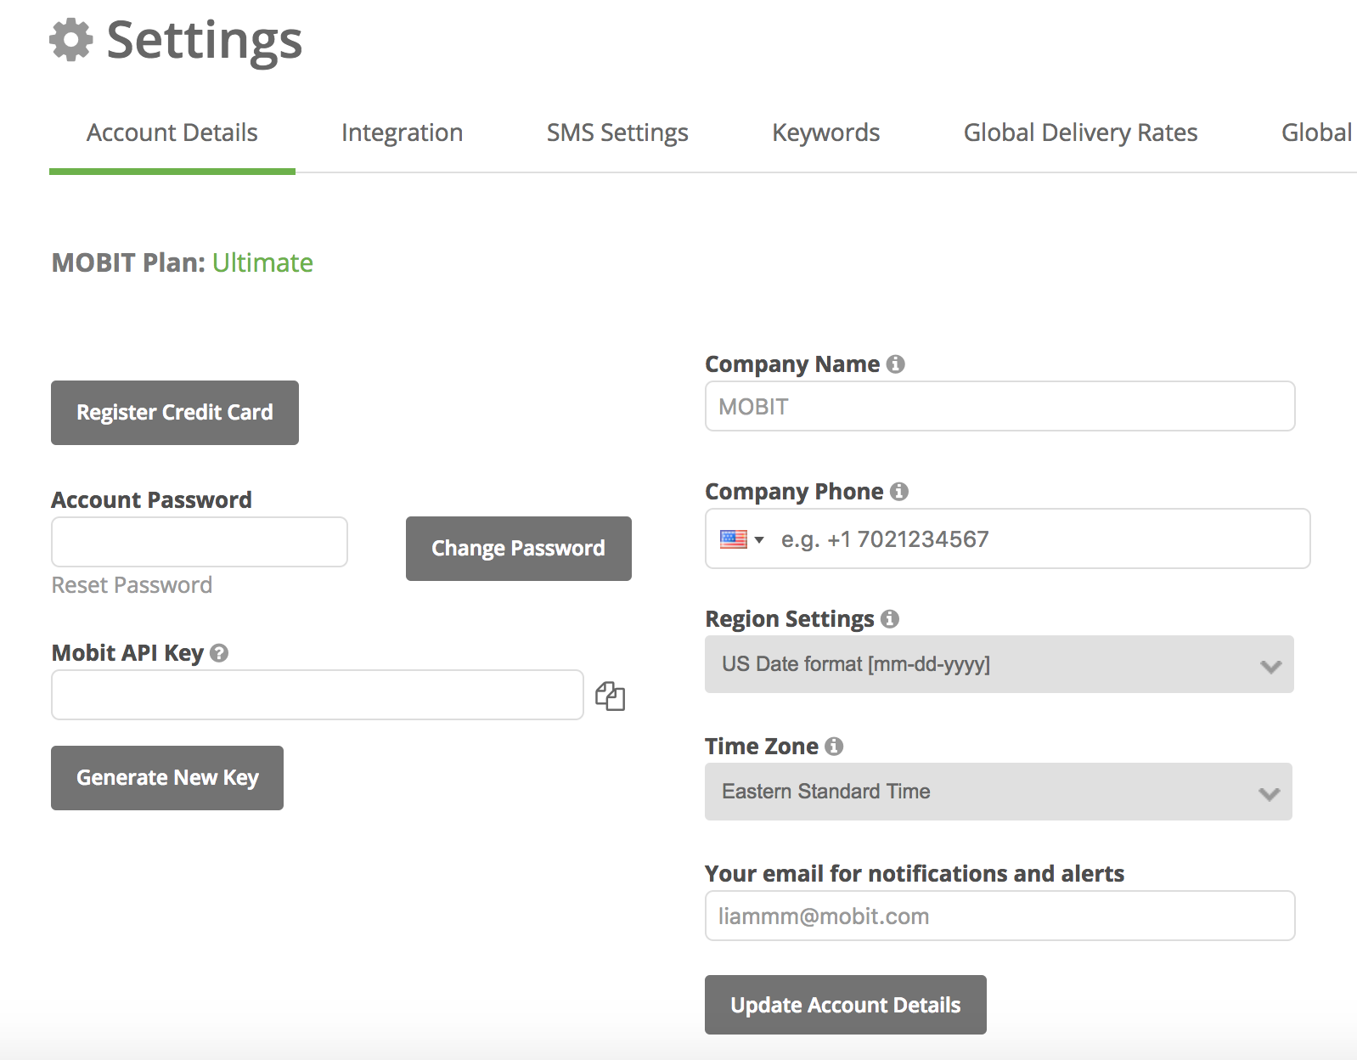The image size is (1357, 1060).
Task: Click Time Zone info icon
Action: click(x=834, y=747)
